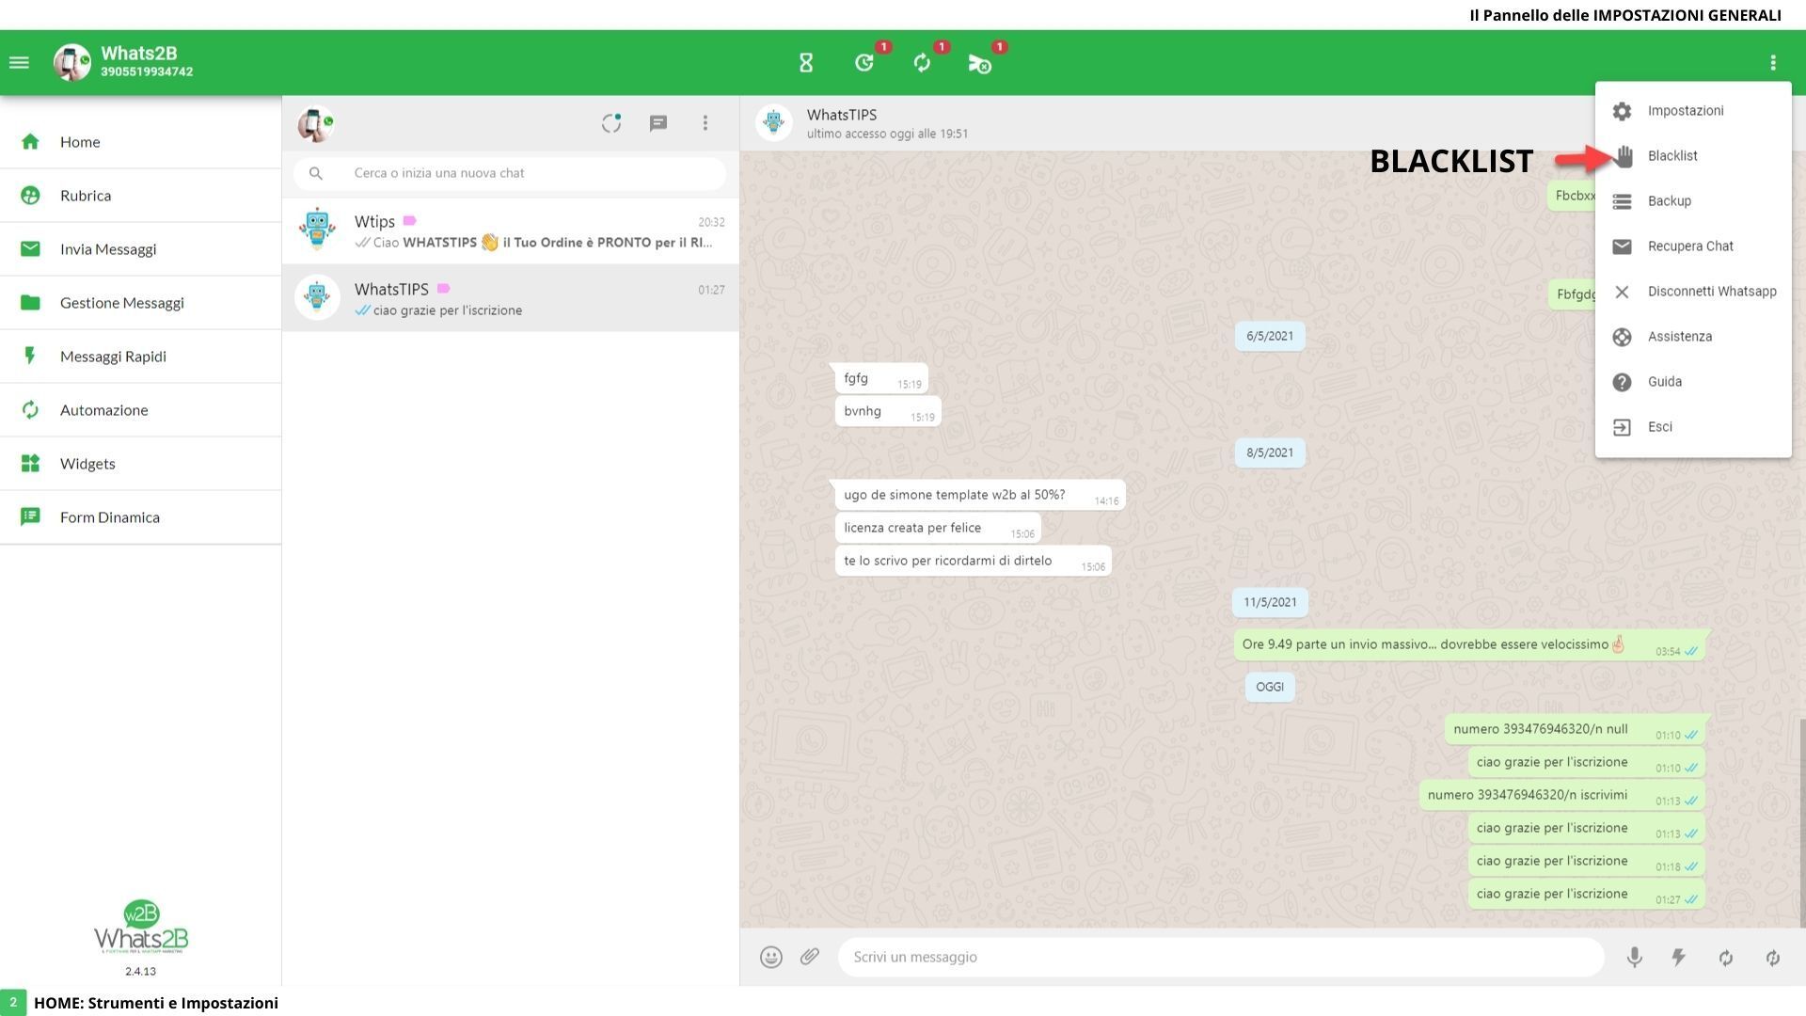The height and width of the screenshot is (1016, 1806).
Task: Click message 'numero 393476946320/n iscrivimi'
Action: tap(1561, 795)
